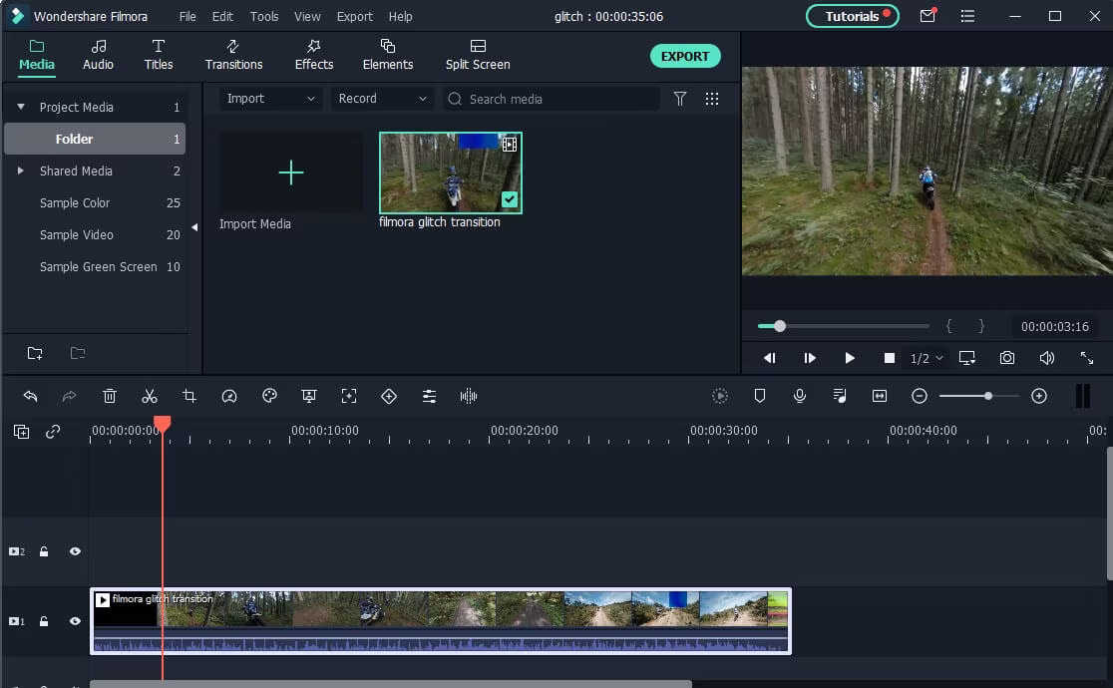The image size is (1113, 688).
Task: Expand the Shared Media tree item
Action: (21, 171)
